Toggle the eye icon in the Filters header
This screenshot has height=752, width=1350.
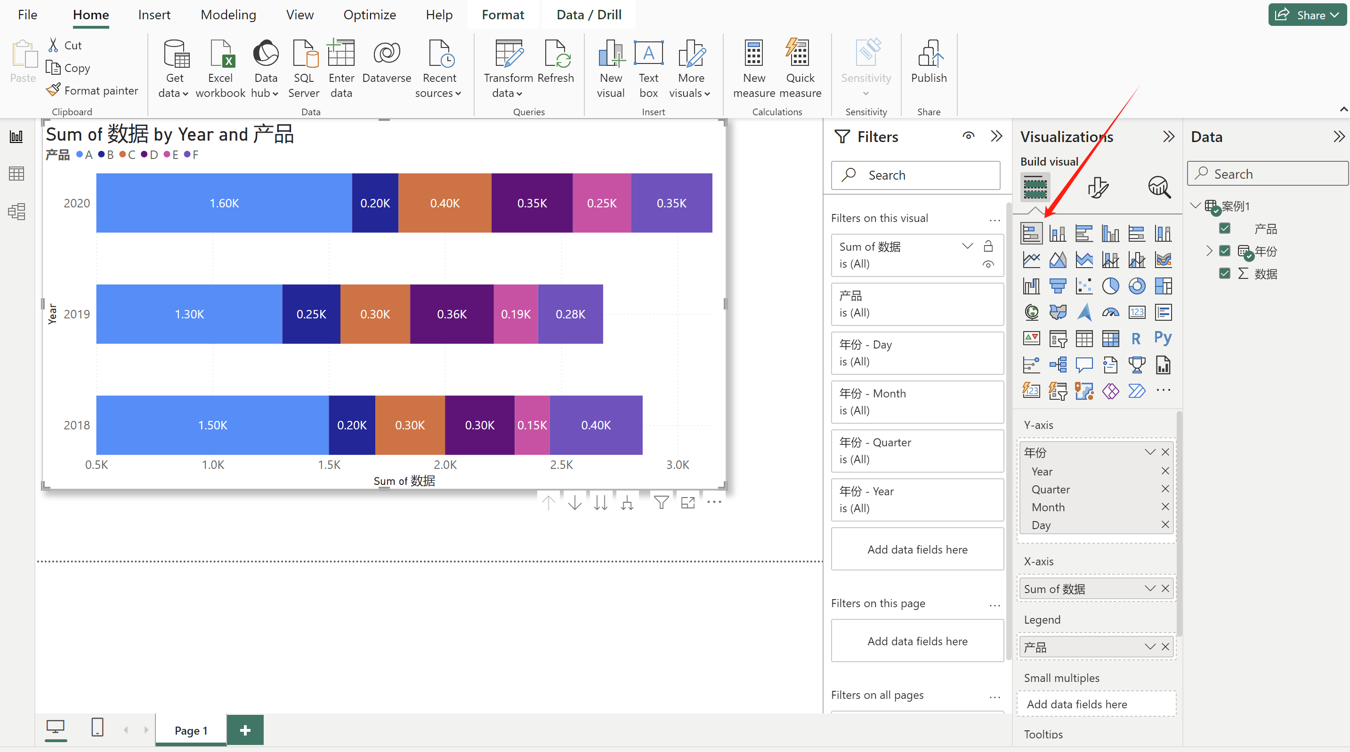968,136
